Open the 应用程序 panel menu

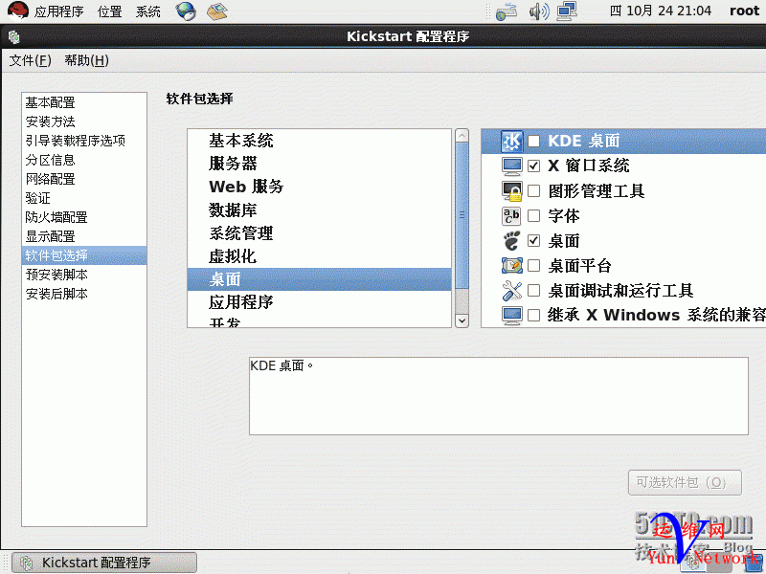(58, 11)
